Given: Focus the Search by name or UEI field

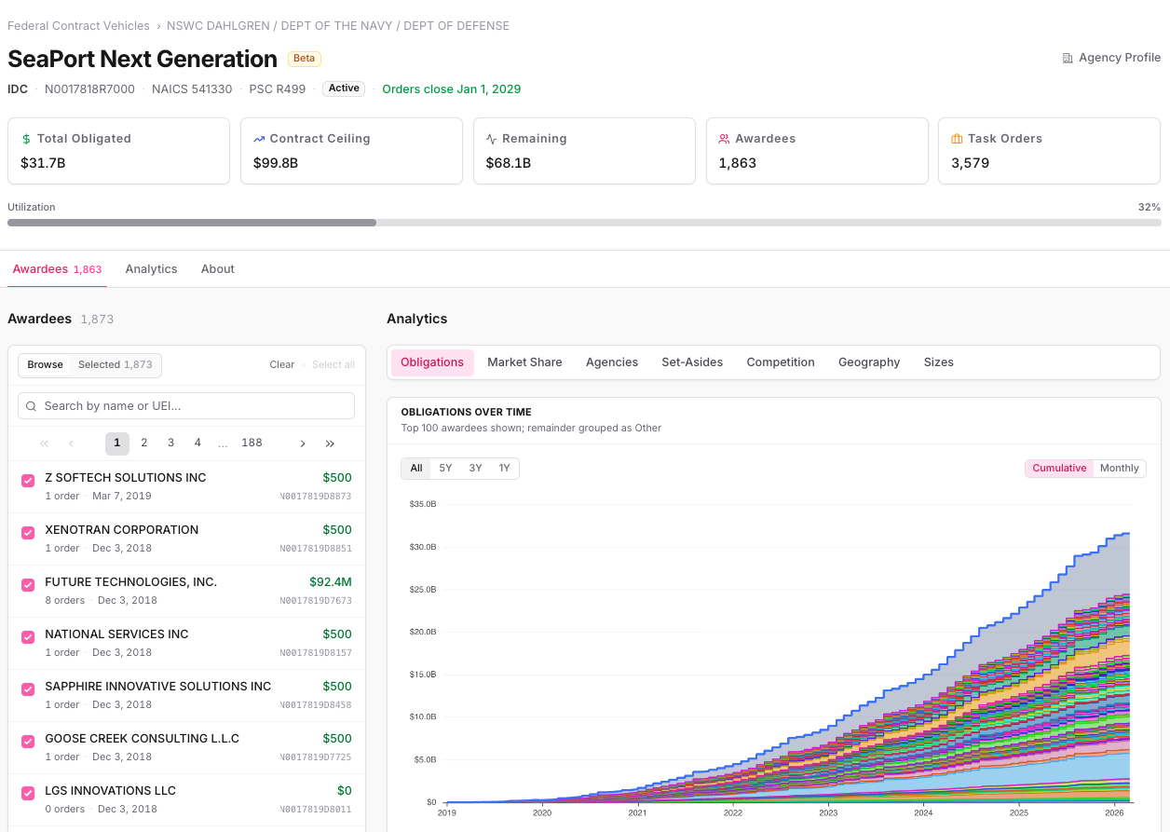Looking at the screenshot, I should (186, 406).
